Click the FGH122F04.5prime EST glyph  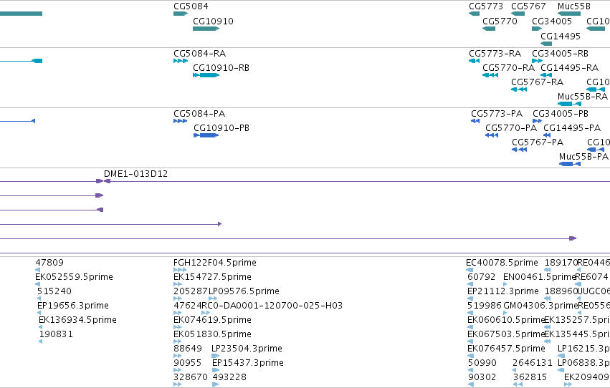(180, 270)
